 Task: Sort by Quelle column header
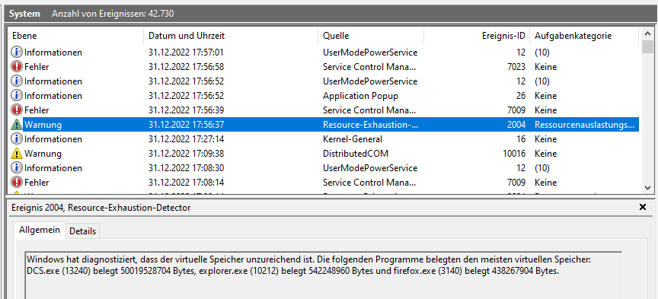[x=371, y=36]
